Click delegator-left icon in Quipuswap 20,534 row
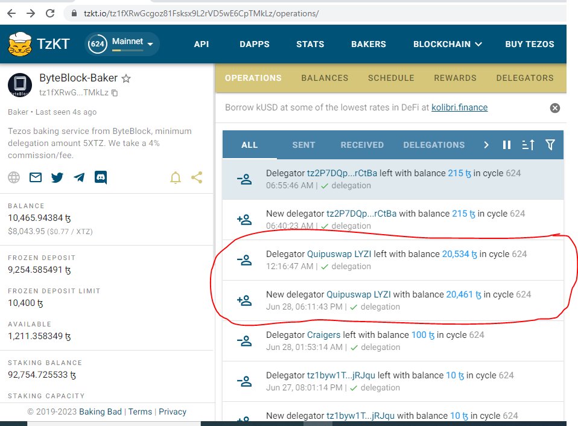This screenshot has height=426, width=578. (244, 260)
